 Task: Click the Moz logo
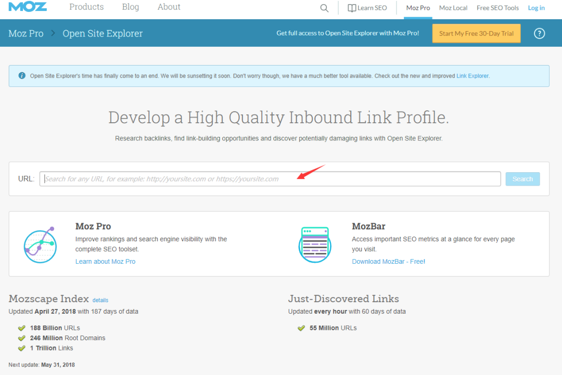[x=28, y=7]
